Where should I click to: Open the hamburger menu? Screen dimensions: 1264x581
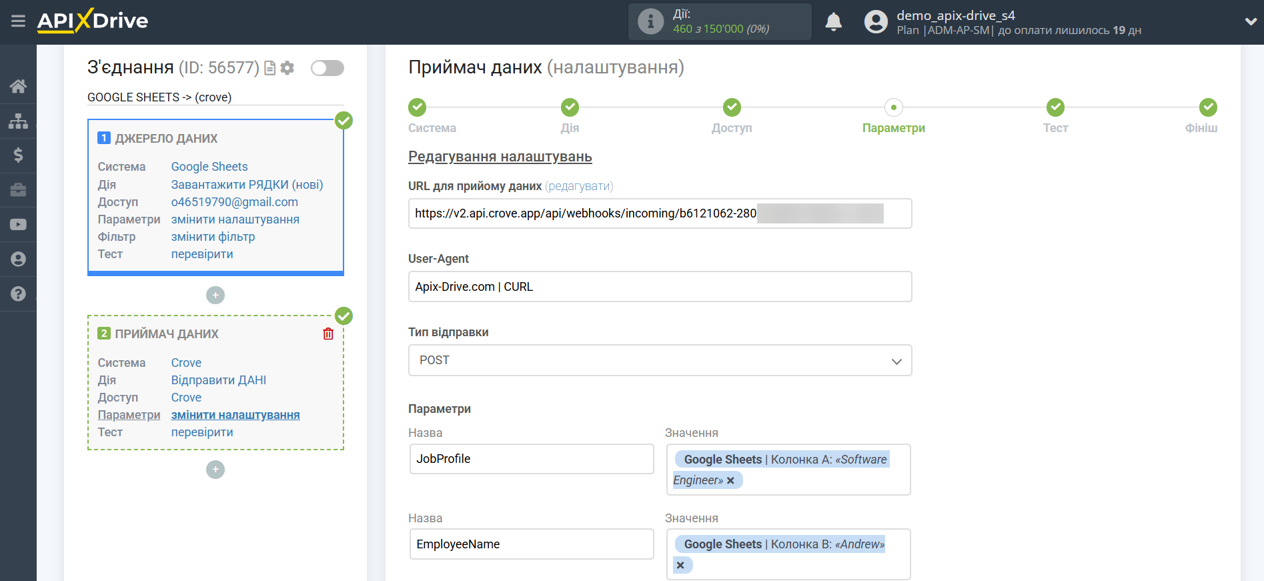18,21
